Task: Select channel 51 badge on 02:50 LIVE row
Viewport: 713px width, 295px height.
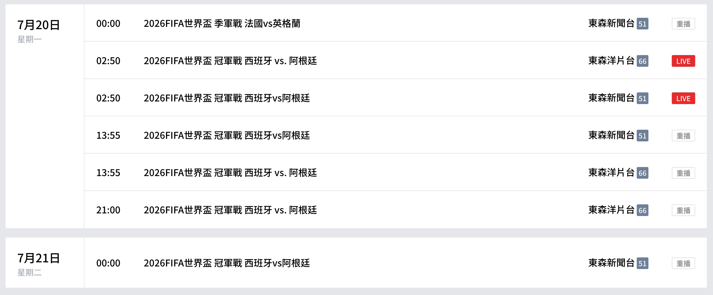Action: coord(642,98)
